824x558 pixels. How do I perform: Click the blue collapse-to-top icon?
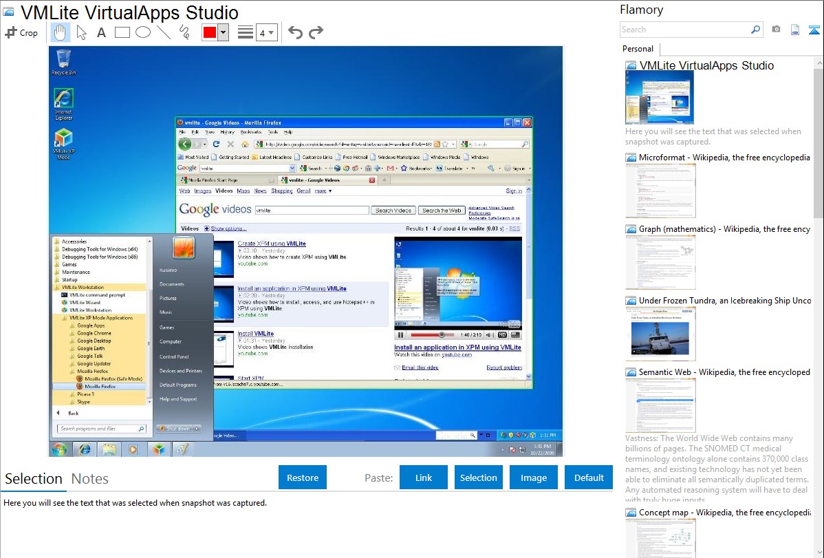pos(814,30)
